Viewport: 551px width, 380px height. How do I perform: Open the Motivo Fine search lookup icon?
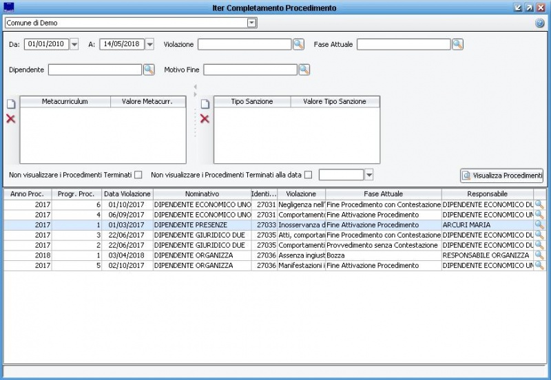[x=304, y=70]
